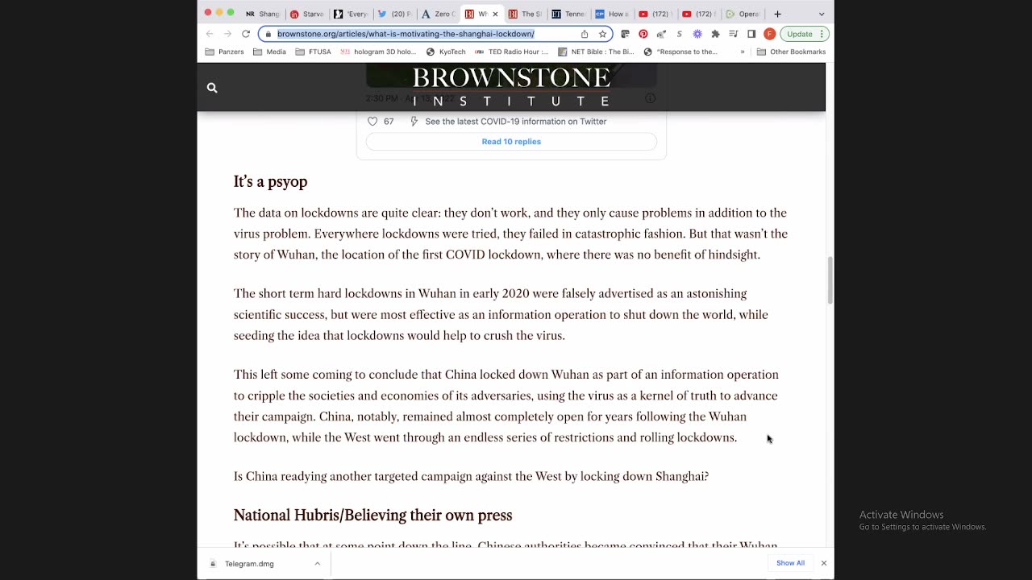Click the "It's a psyop" heading
The image size is (1032, 580).
[270, 182]
